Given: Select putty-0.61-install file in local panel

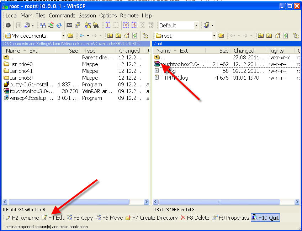Looking at the screenshot, I should 28,85.
